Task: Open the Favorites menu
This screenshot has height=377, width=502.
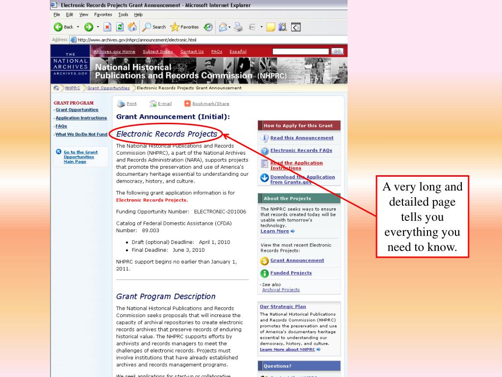Action: click(x=103, y=15)
